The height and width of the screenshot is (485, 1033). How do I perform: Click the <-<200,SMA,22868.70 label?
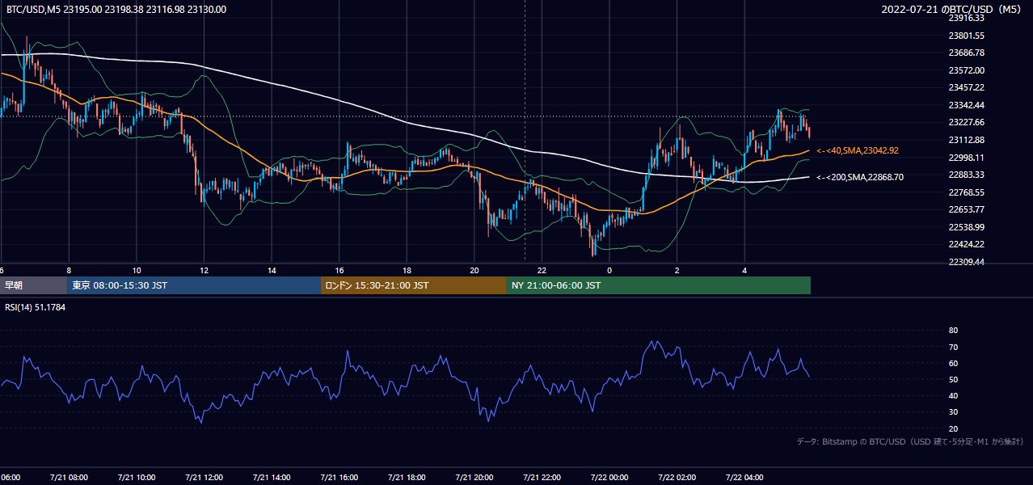pyautogui.click(x=860, y=177)
